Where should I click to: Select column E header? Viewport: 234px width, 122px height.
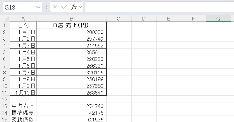(x=169, y=19)
